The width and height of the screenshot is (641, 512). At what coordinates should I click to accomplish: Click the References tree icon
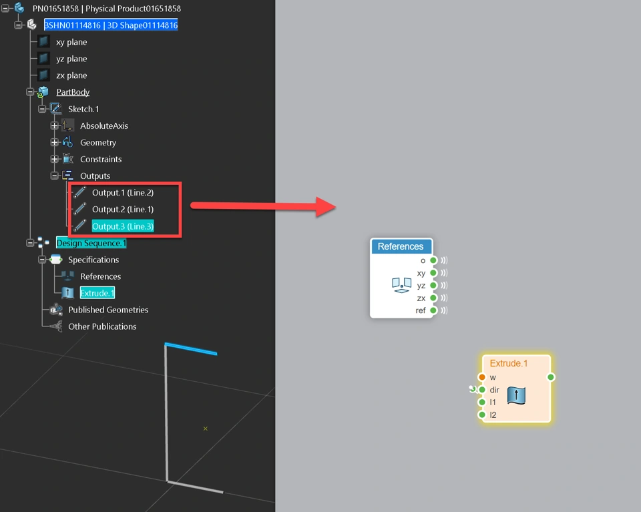(67, 276)
